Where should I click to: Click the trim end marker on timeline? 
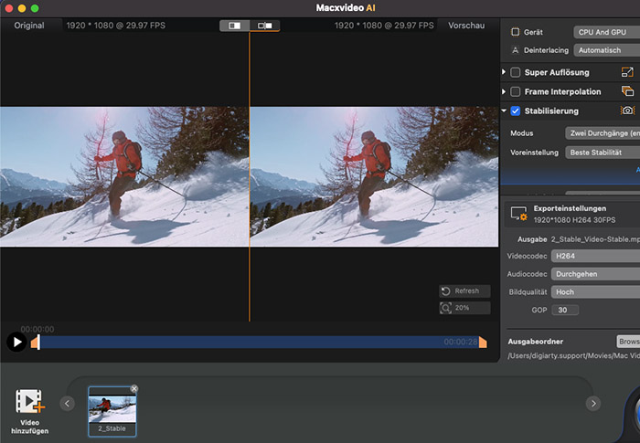[x=483, y=342]
